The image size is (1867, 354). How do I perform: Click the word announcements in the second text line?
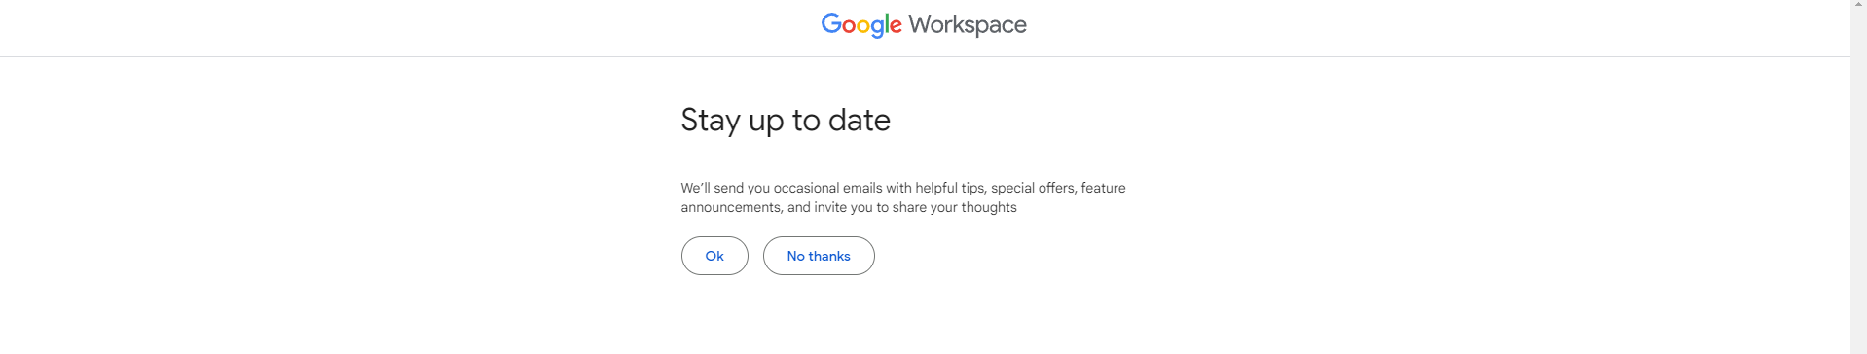[x=731, y=207]
